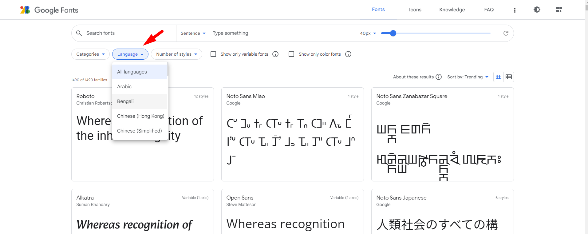
Task: Click the '1490 of 1490 families' count text
Action: (89, 80)
